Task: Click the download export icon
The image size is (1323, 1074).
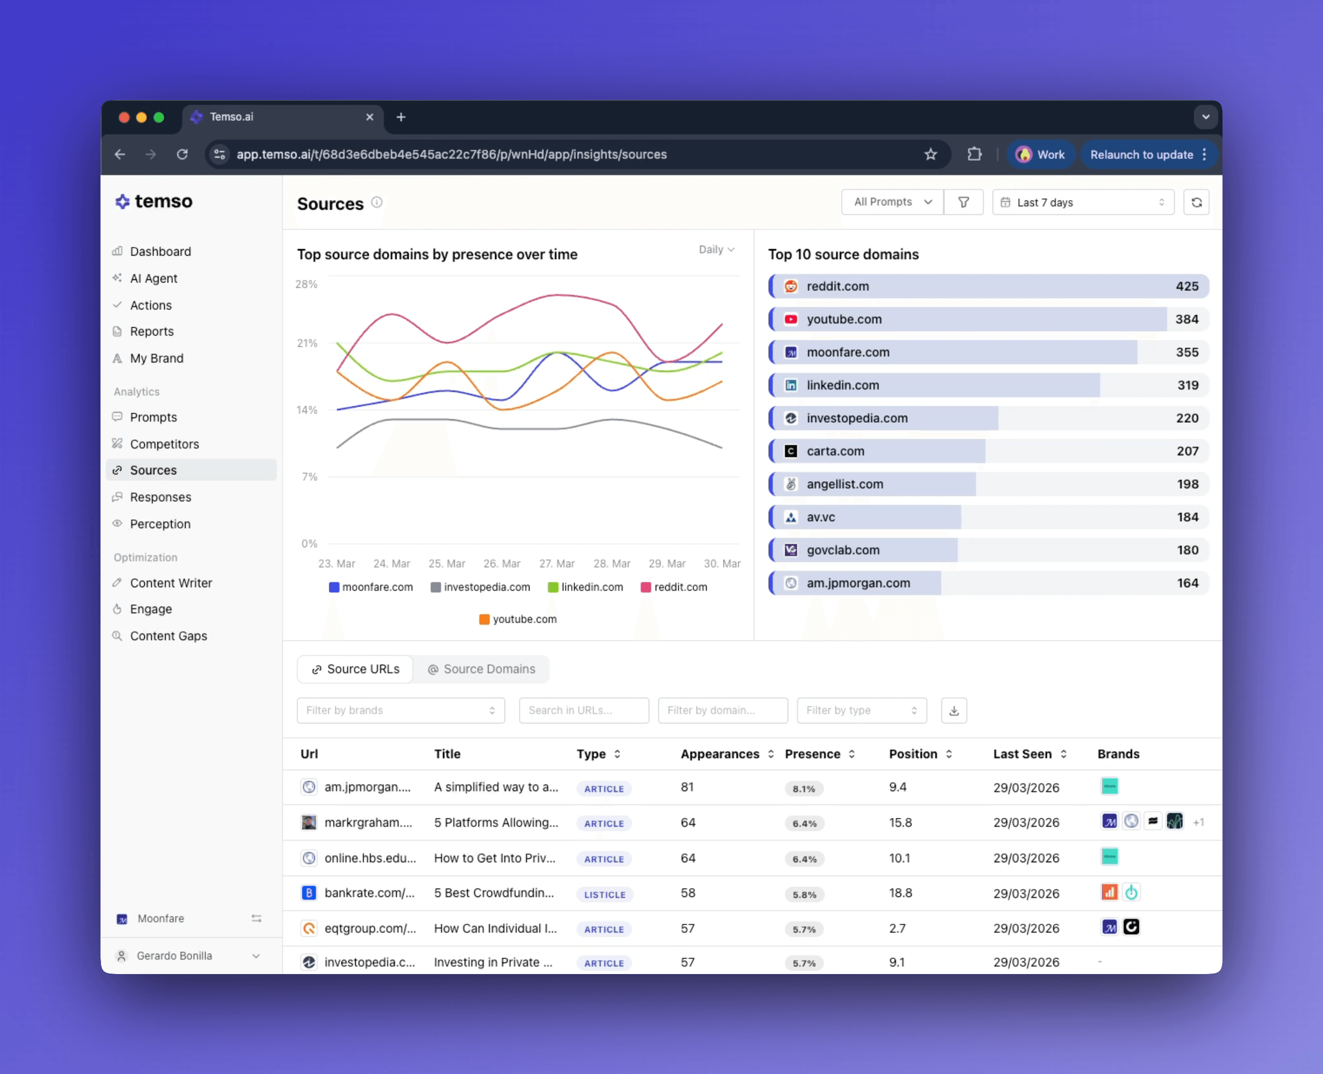Action: [x=953, y=710]
